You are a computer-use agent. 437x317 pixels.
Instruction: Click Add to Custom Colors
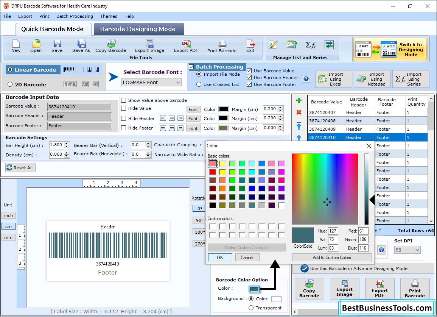click(332, 257)
